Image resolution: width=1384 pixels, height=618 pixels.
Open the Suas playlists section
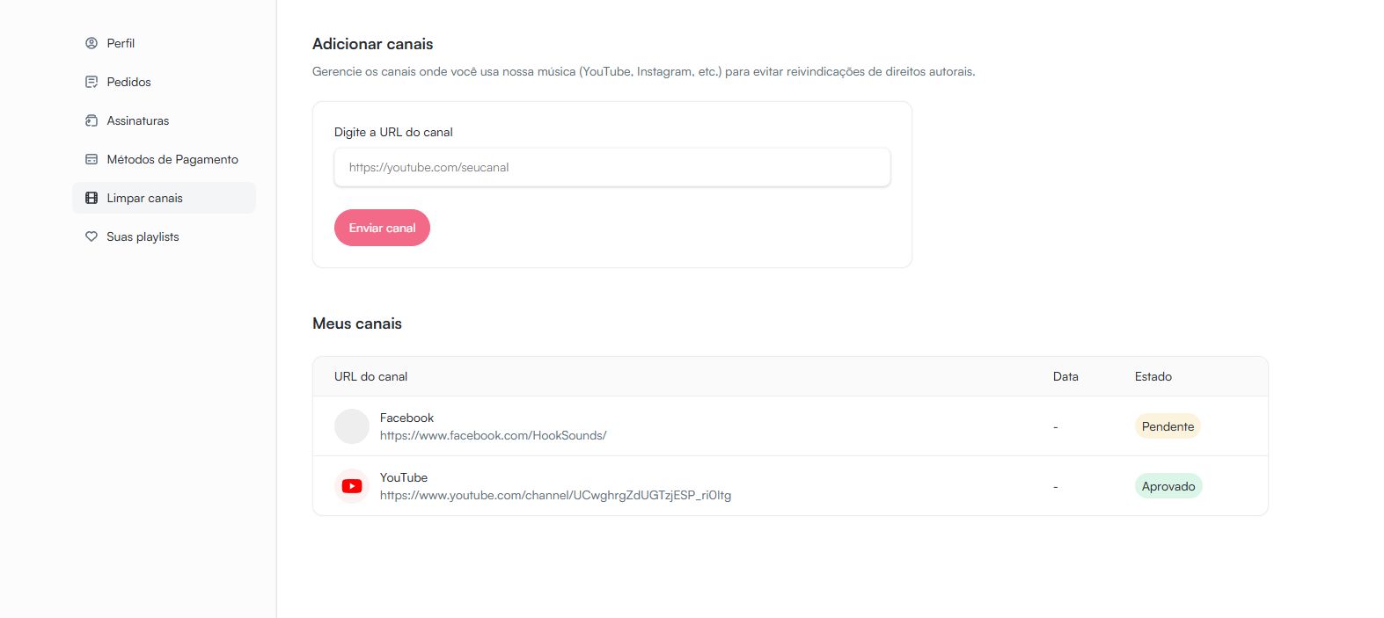tap(143, 236)
